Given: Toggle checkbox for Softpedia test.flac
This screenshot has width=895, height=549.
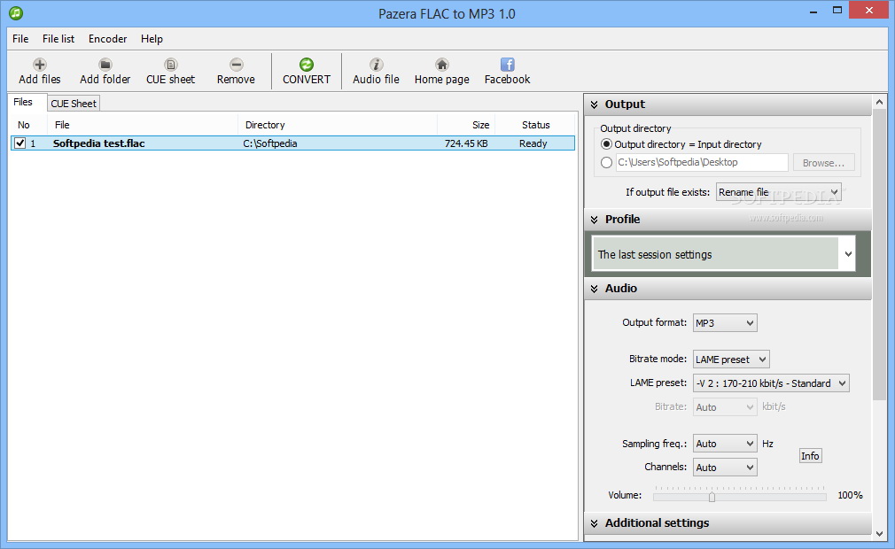Looking at the screenshot, I should coord(20,143).
